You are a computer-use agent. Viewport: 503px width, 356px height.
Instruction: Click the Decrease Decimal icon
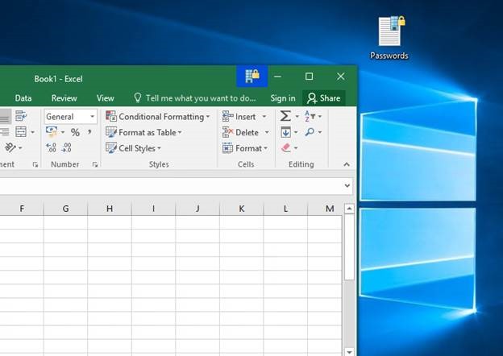(x=67, y=148)
